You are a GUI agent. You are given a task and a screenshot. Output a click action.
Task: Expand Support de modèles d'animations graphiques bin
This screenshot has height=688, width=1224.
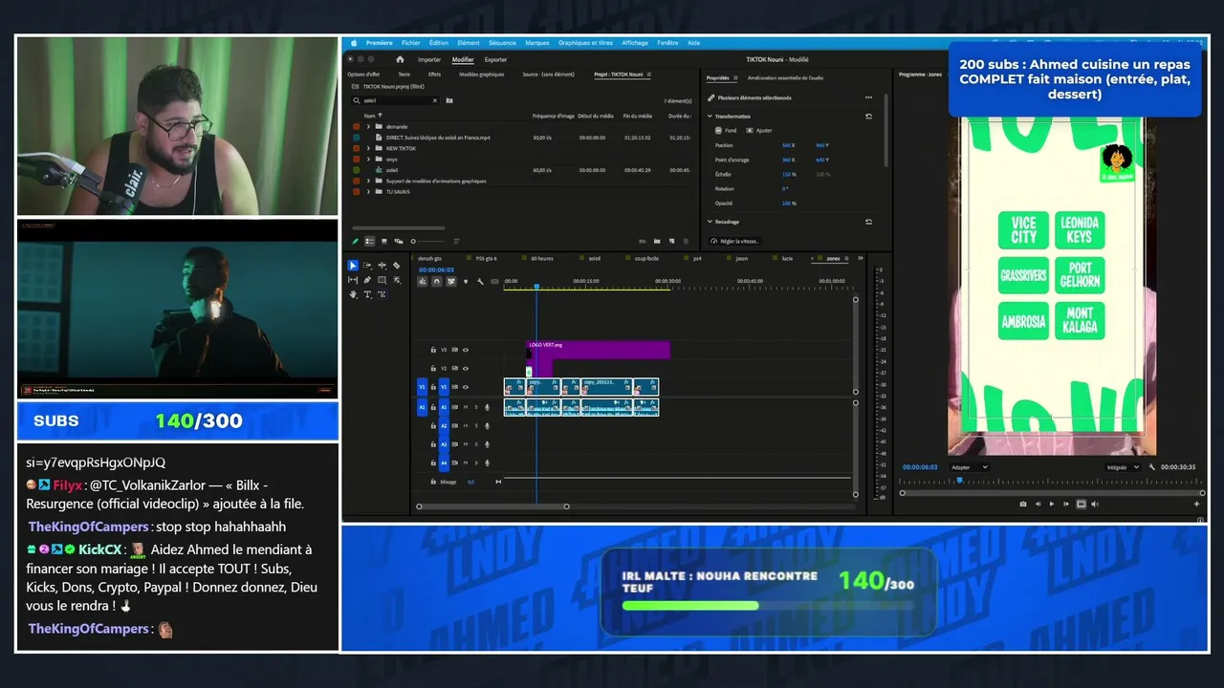click(368, 181)
